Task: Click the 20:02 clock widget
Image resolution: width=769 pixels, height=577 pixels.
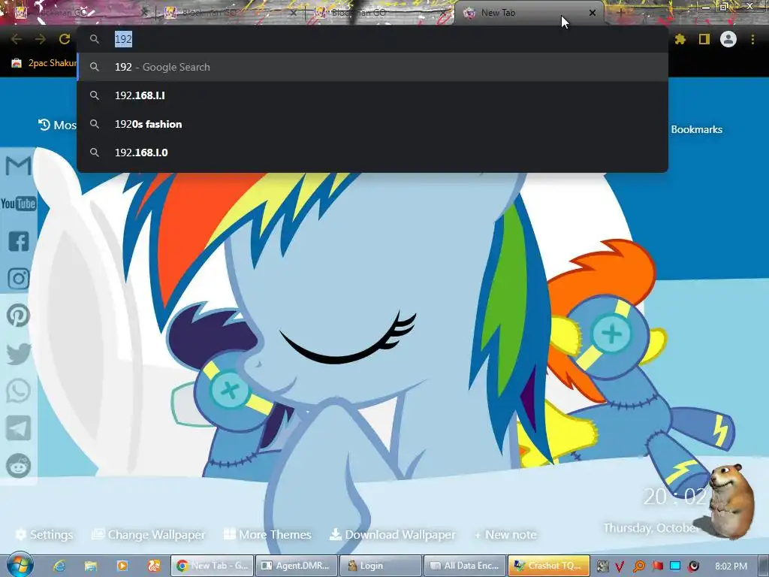Action: (x=675, y=497)
